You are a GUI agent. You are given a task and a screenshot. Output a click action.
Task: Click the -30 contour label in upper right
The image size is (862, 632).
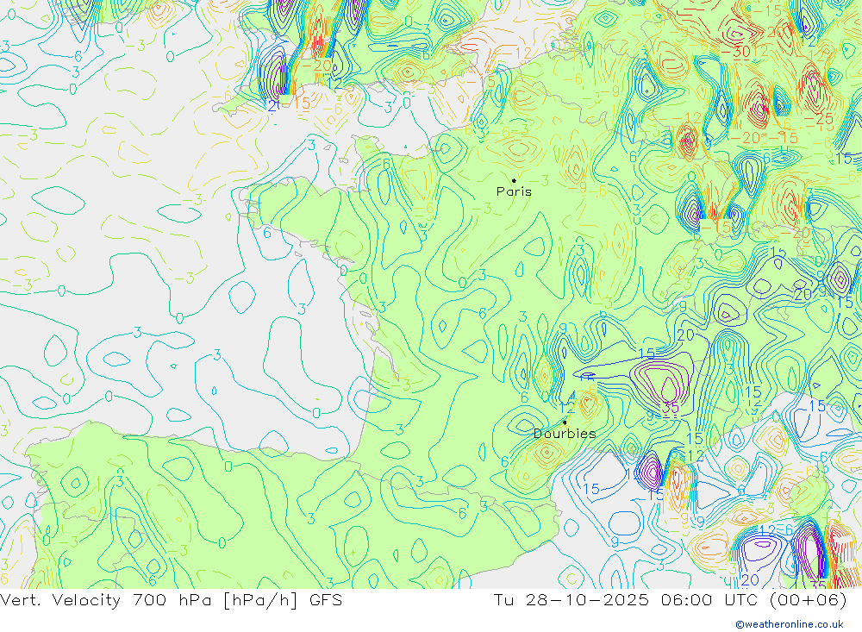735,52
